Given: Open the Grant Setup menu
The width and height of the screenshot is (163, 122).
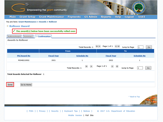Looking at the screenshot, I should pos(28,17).
